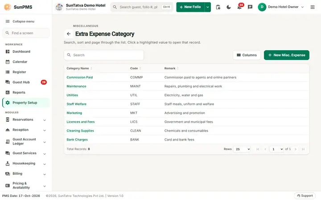The image size is (321, 200).
Task: Click the Support button
Action: [x=305, y=196]
